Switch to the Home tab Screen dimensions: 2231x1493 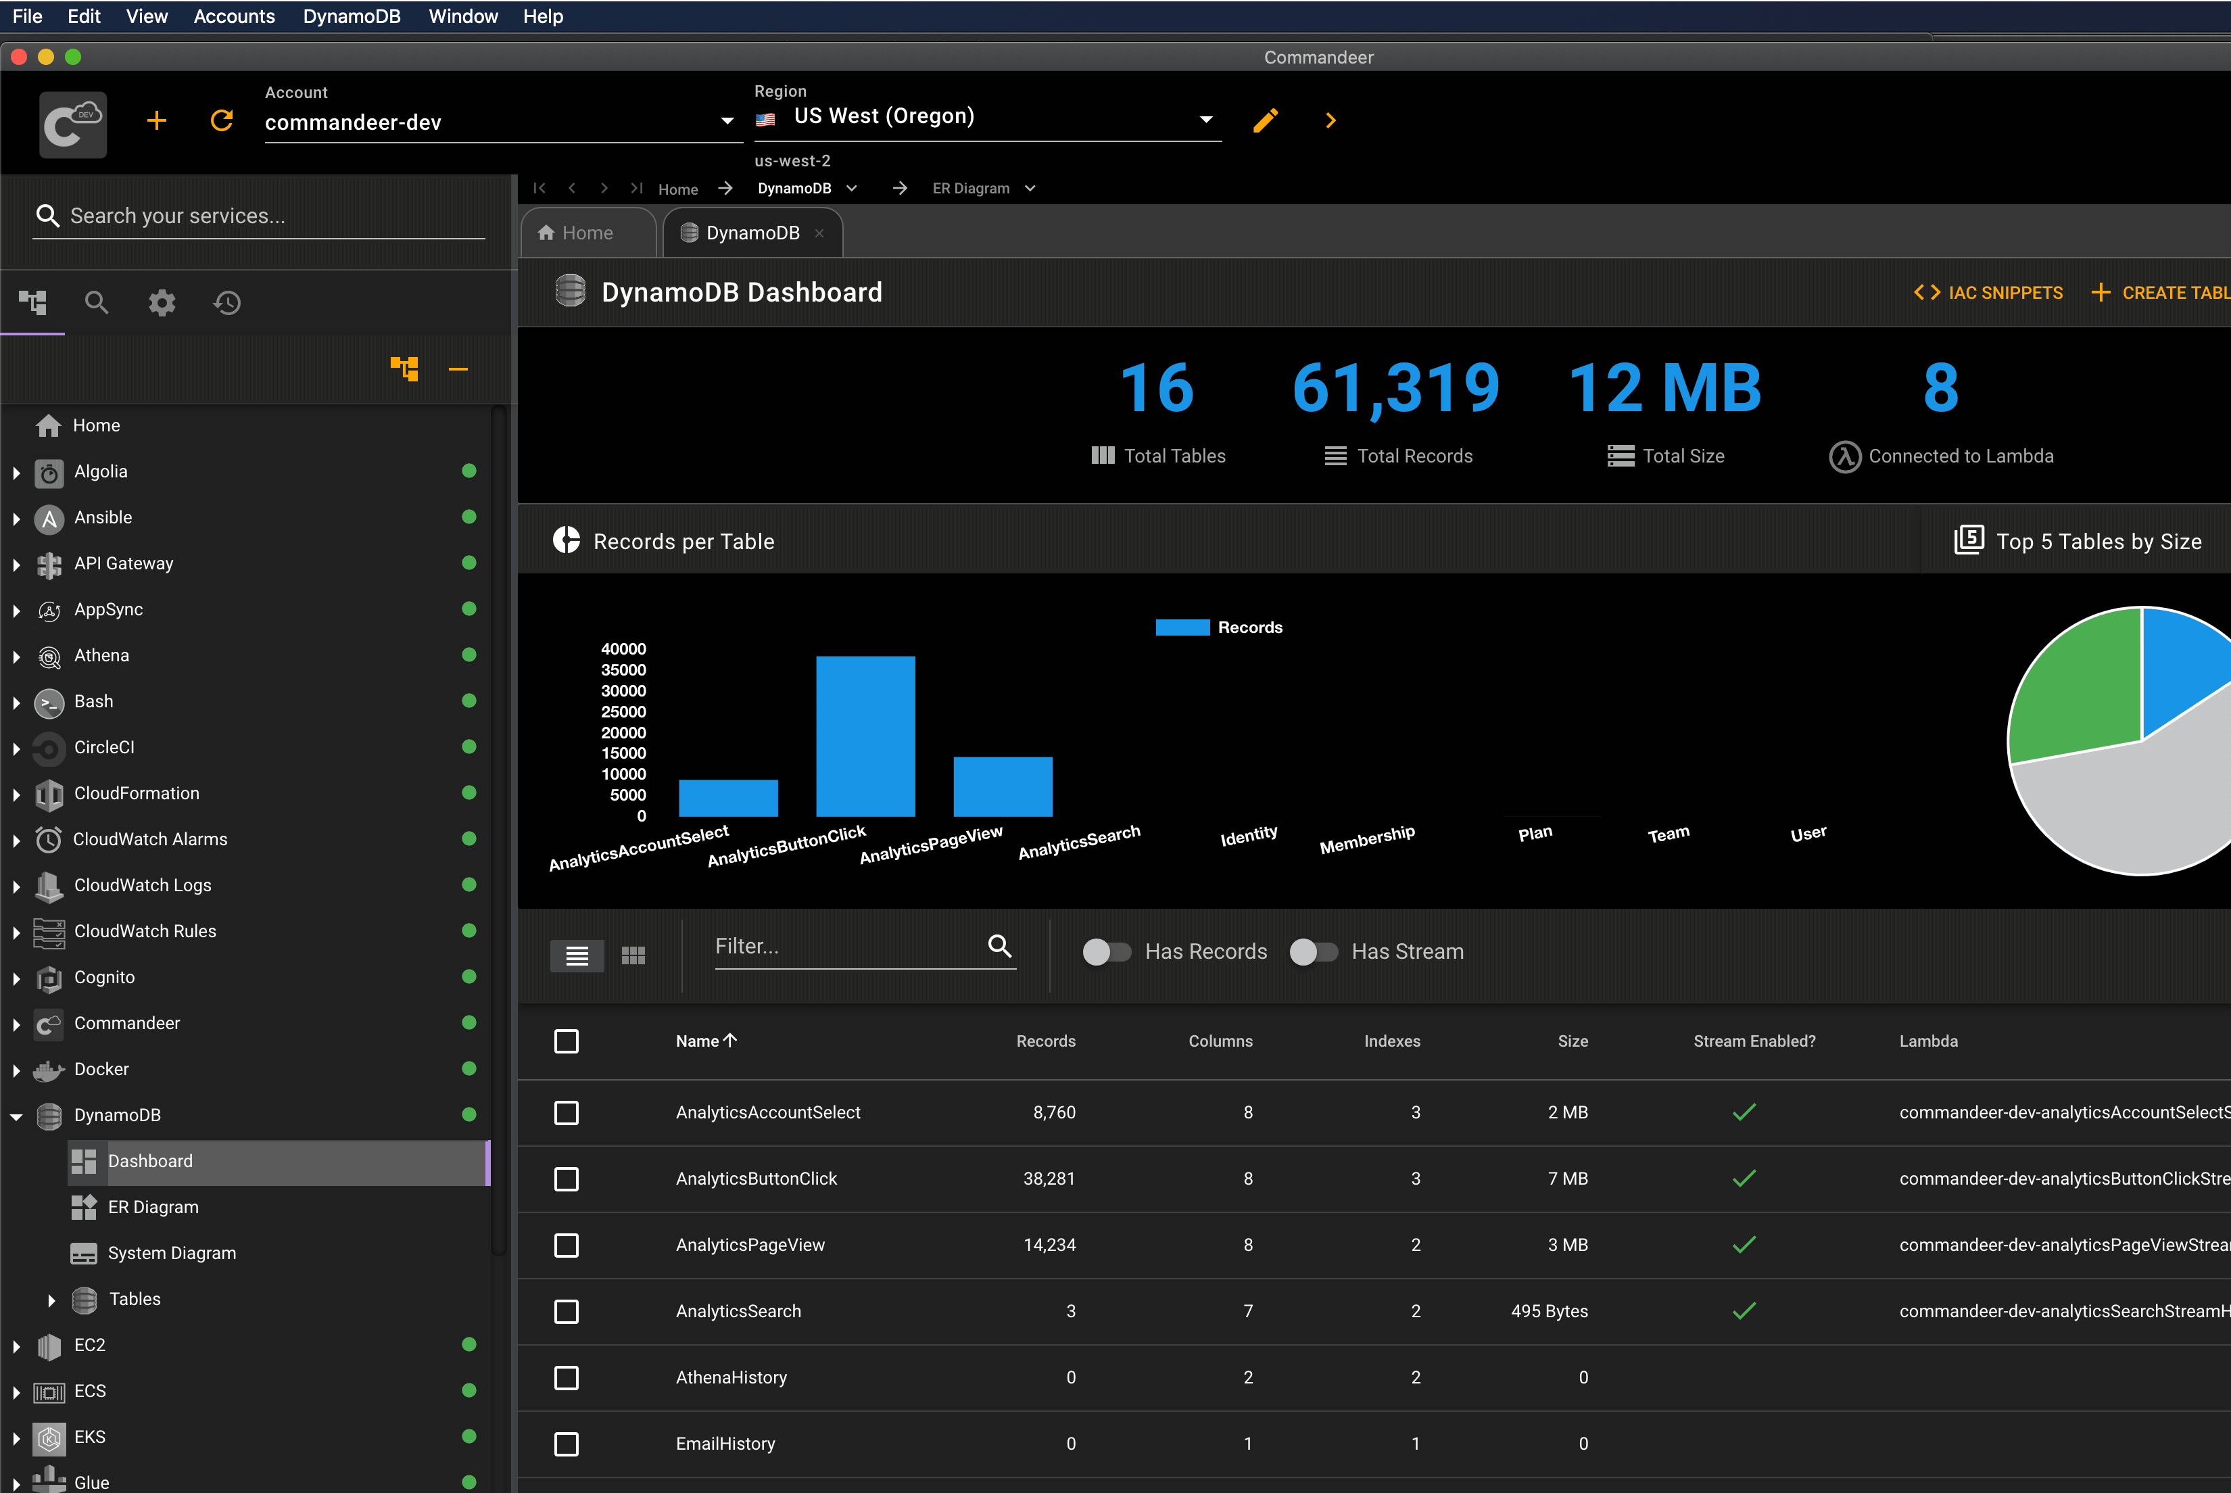point(587,233)
